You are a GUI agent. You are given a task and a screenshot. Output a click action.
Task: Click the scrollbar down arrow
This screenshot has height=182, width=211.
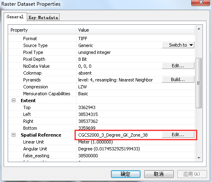[199, 158]
